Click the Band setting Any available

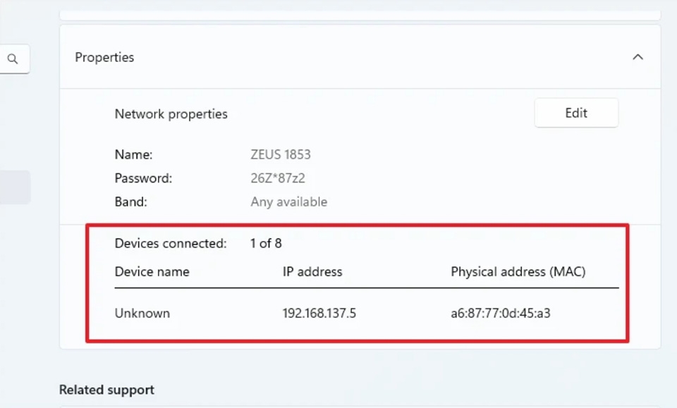coord(288,202)
